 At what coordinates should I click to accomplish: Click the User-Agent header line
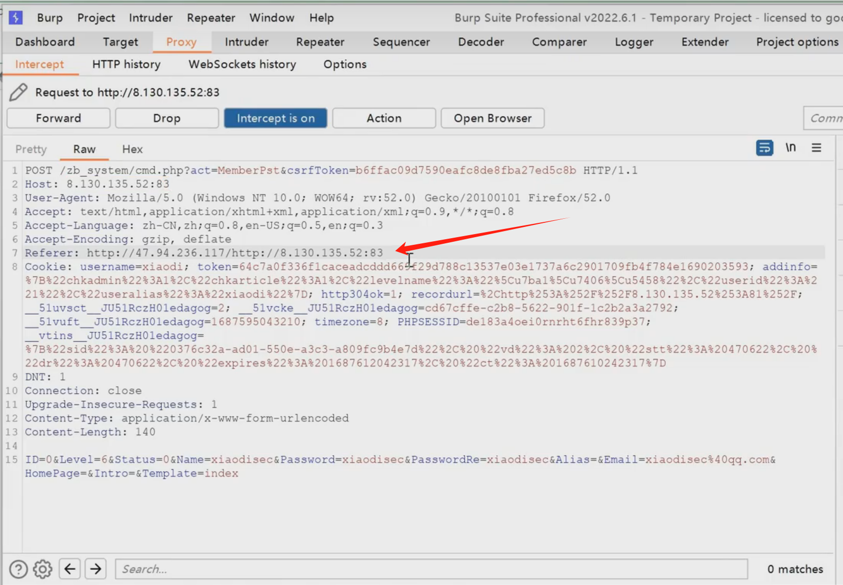tap(318, 198)
